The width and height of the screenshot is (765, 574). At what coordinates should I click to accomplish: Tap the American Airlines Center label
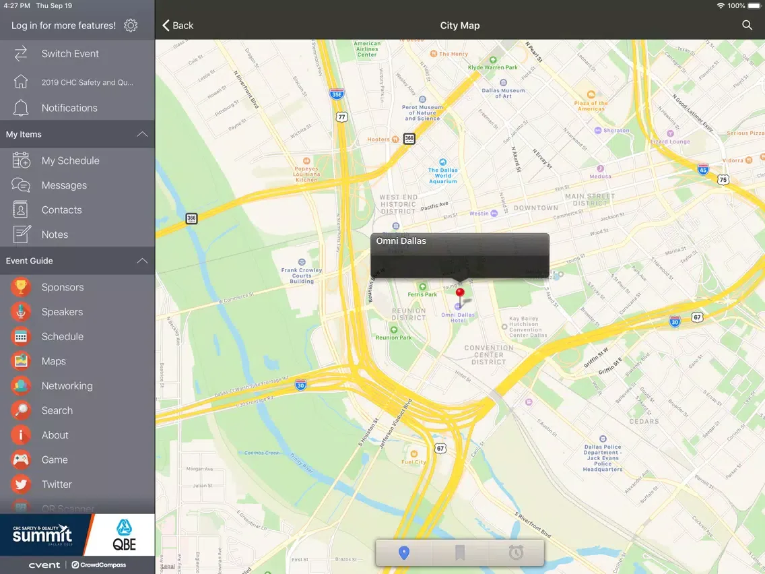pyautogui.click(x=367, y=49)
